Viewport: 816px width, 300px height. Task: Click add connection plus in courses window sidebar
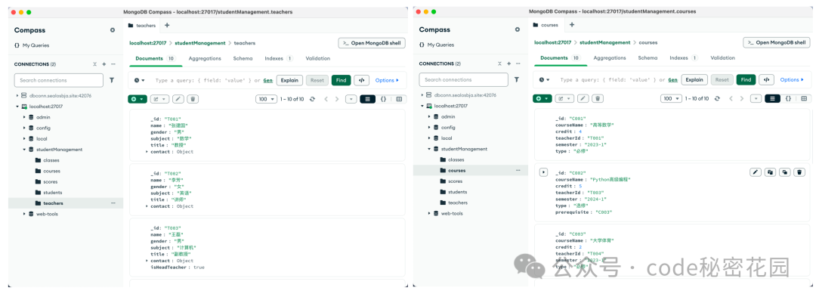pos(509,63)
